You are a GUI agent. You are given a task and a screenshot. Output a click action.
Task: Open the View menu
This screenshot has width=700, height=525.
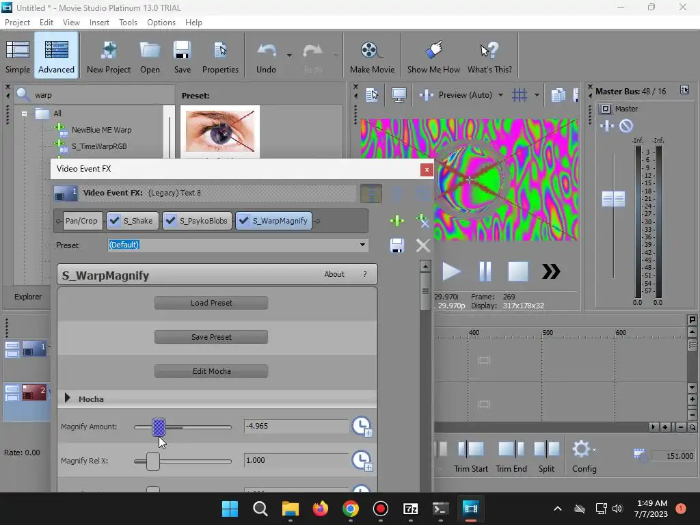(x=71, y=23)
